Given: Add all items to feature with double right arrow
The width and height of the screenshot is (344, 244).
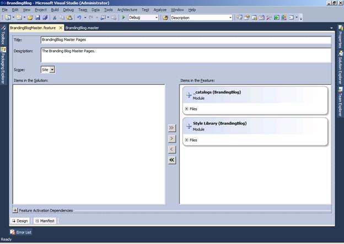Looking at the screenshot, I should point(172,128).
